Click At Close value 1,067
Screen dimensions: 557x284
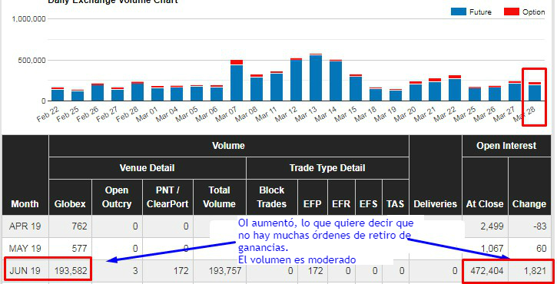491,249
